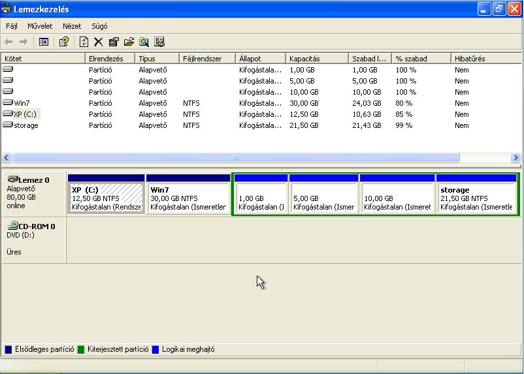Sort by the Kötet column header

coord(43,59)
